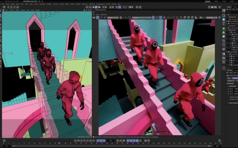Toggle highlighted snapping icon in top toolbar

[120, 7]
